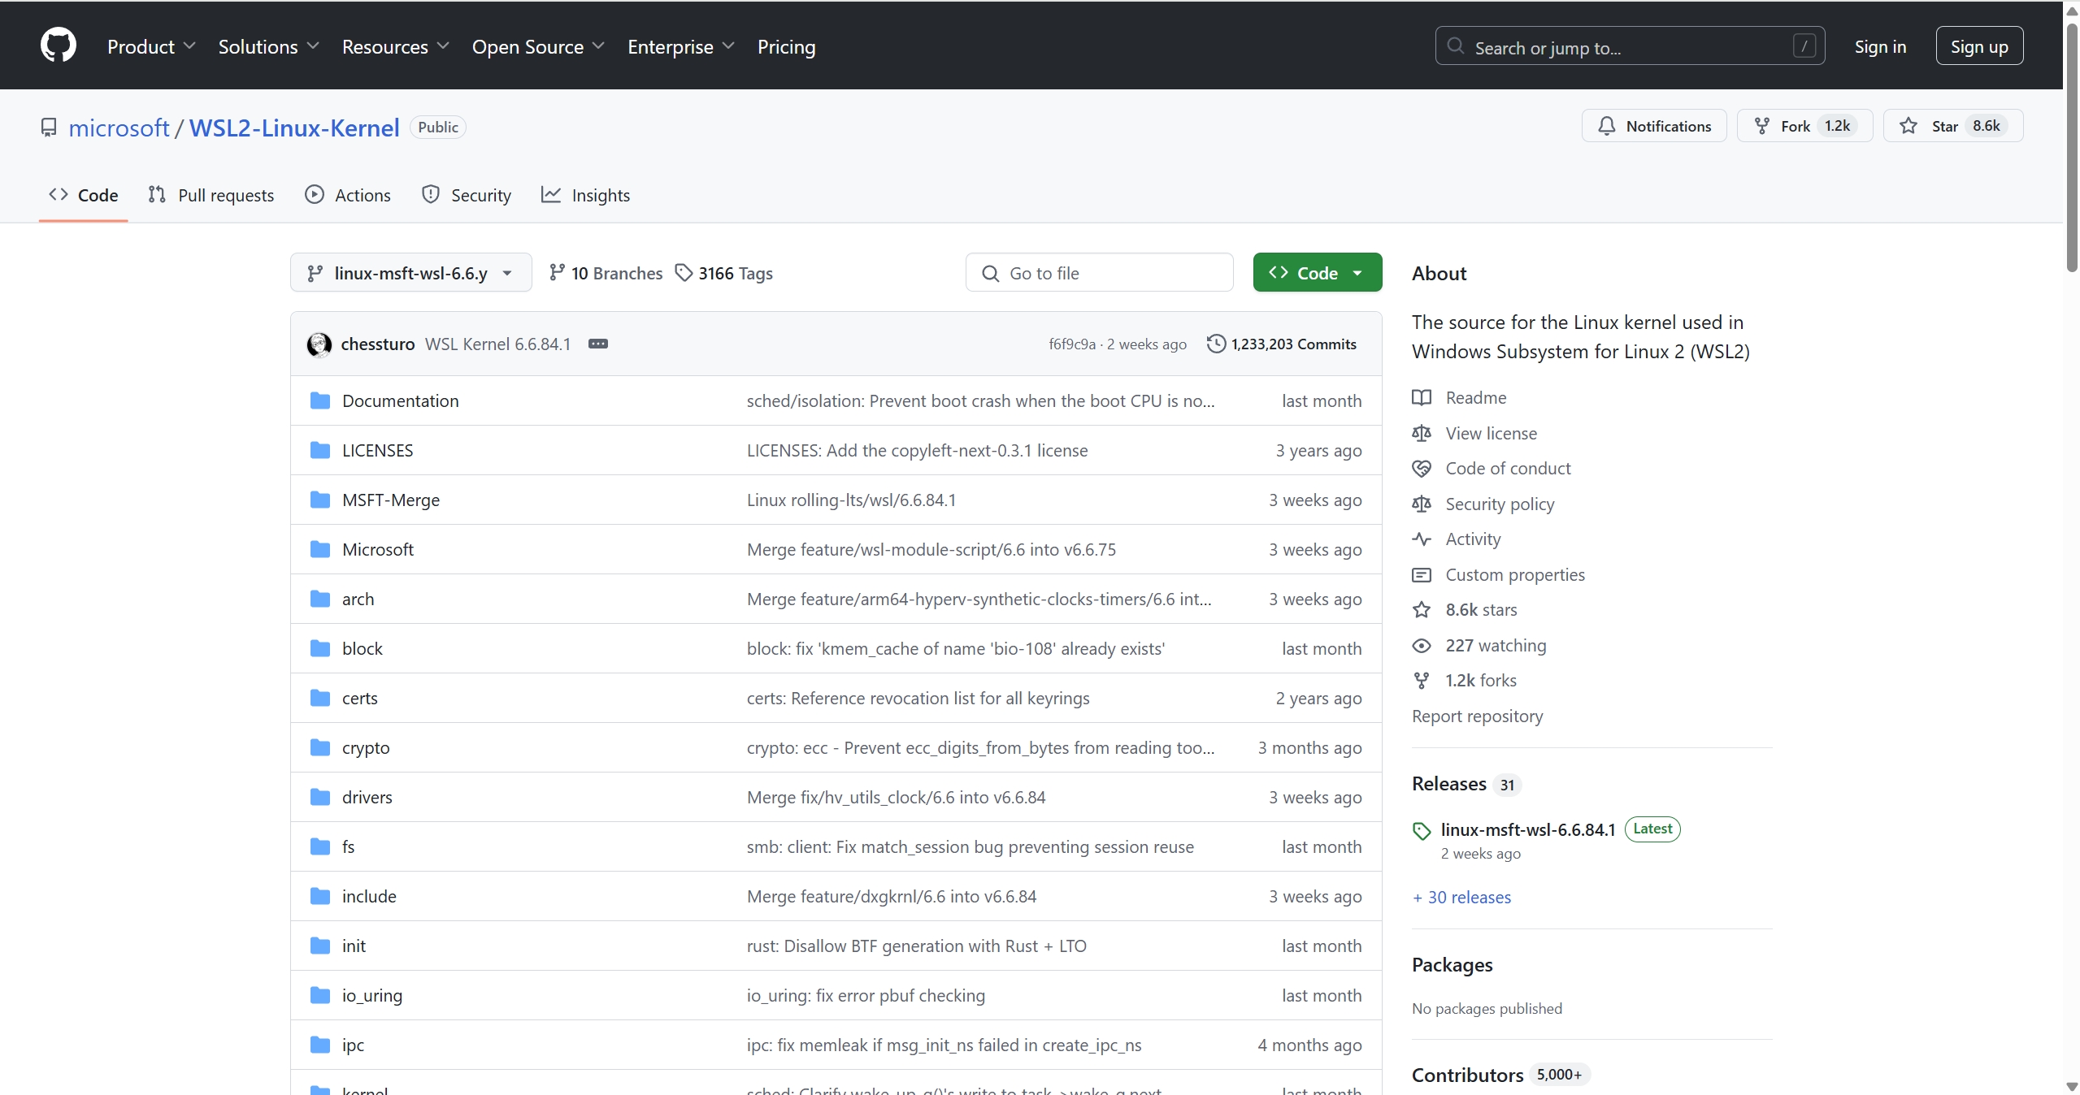Open the WSL2-Linux-Kernel repository link
Image resolution: width=2080 pixels, height=1095 pixels.
coord(294,128)
